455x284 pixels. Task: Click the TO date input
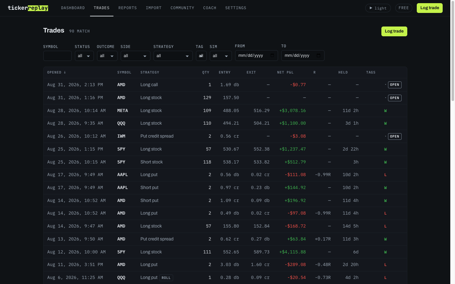point(303,56)
